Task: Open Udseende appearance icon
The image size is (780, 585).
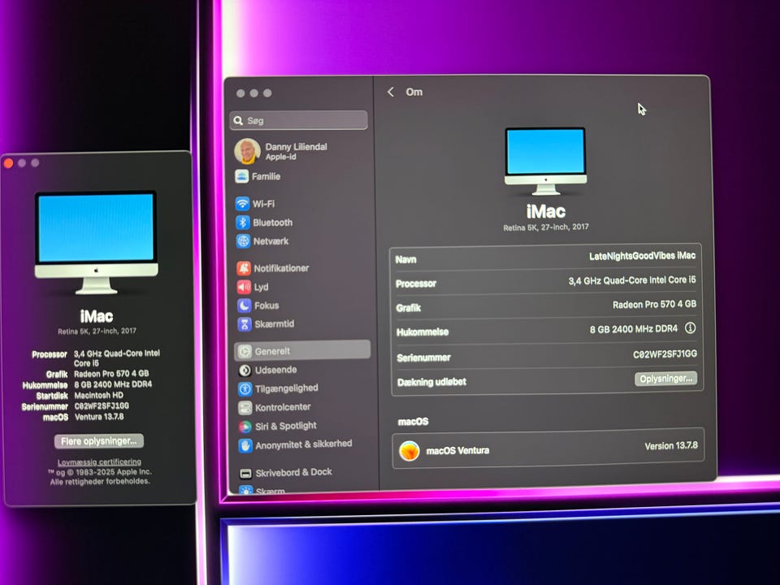Action: pyautogui.click(x=245, y=370)
